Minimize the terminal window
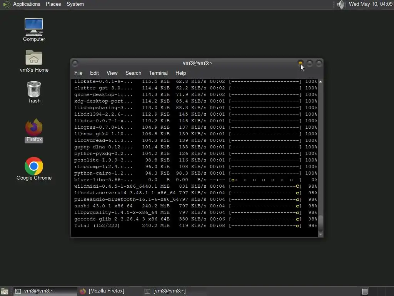Image resolution: width=394 pixels, height=296 pixels. 300,63
